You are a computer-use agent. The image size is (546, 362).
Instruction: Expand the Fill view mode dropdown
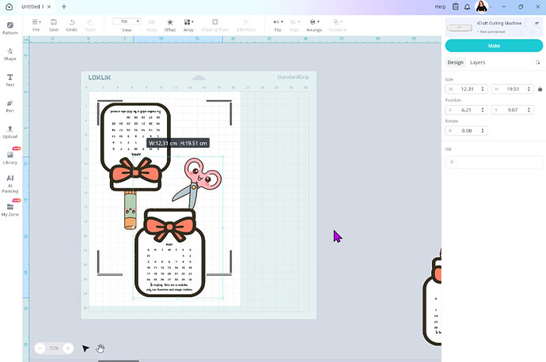click(x=127, y=21)
